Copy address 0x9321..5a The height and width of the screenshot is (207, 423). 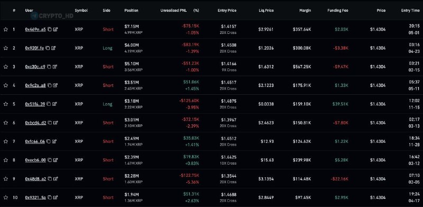tap(50, 197)
